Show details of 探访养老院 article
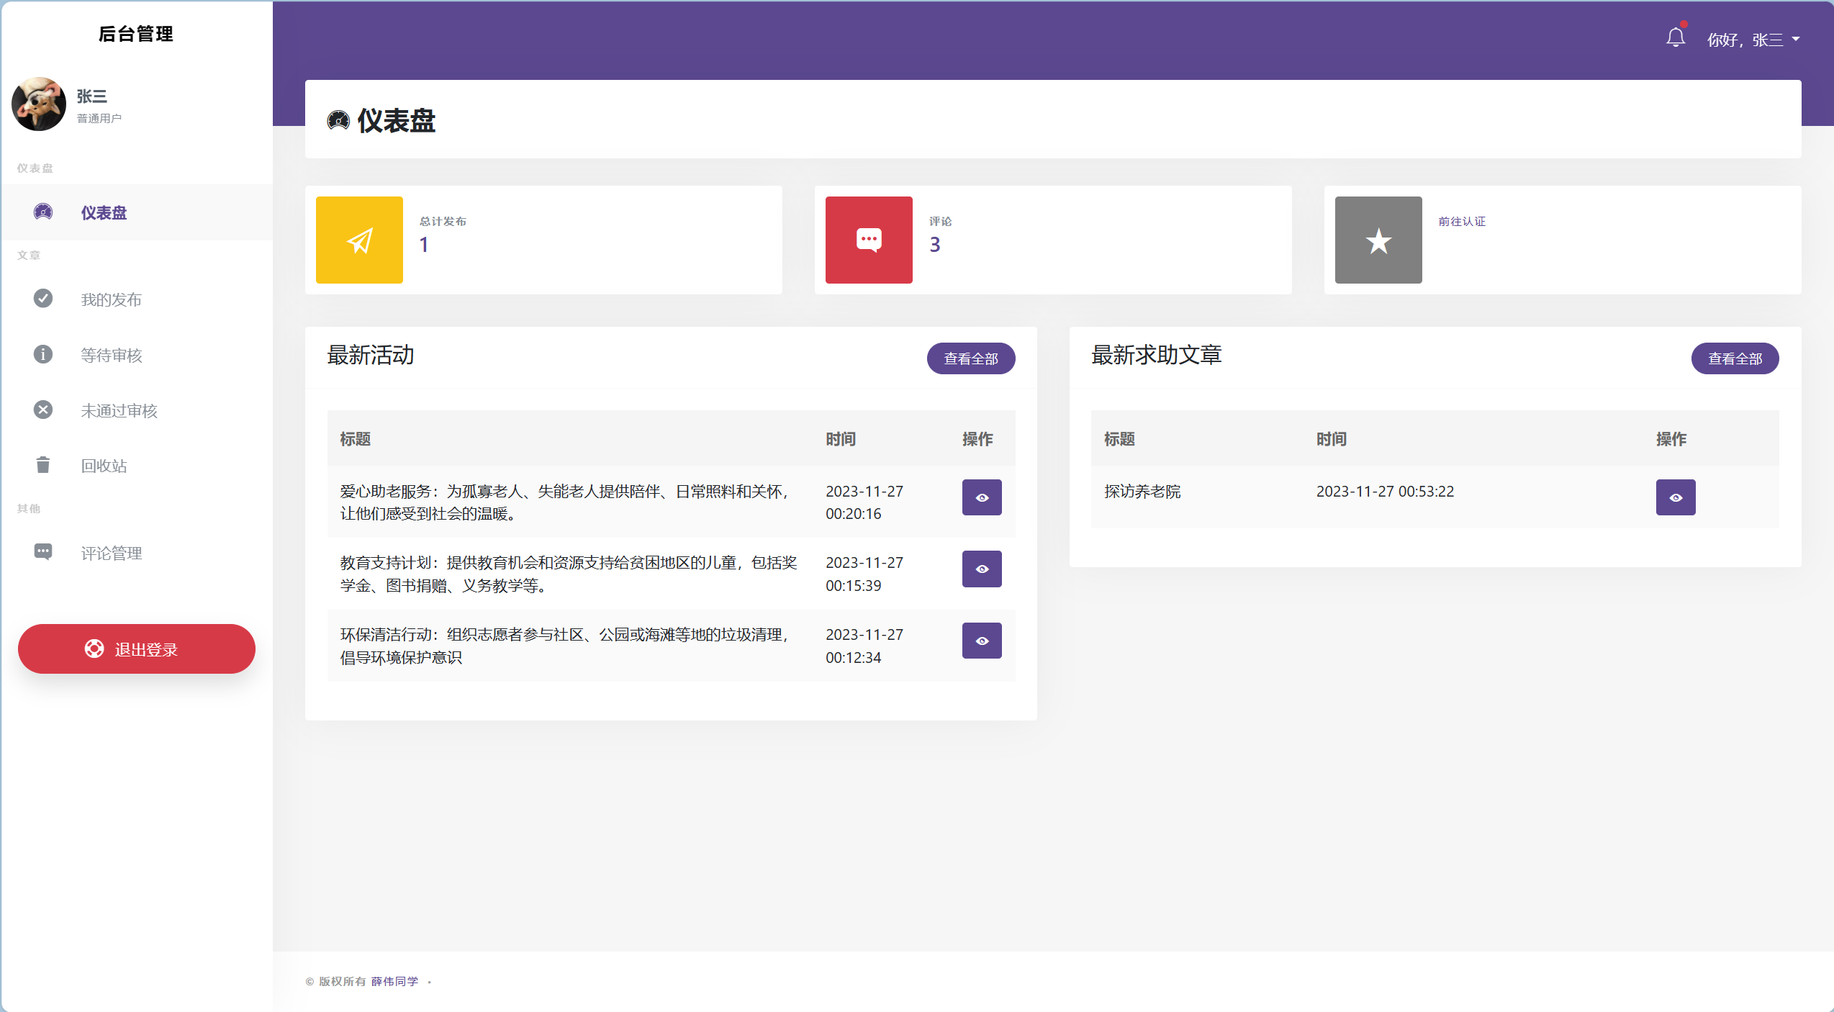Screen dimensions: 1834x1012 [1676, 497]
